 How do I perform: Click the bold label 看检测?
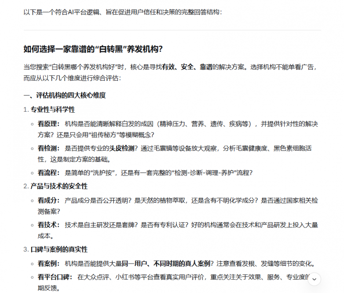[48, 148]
